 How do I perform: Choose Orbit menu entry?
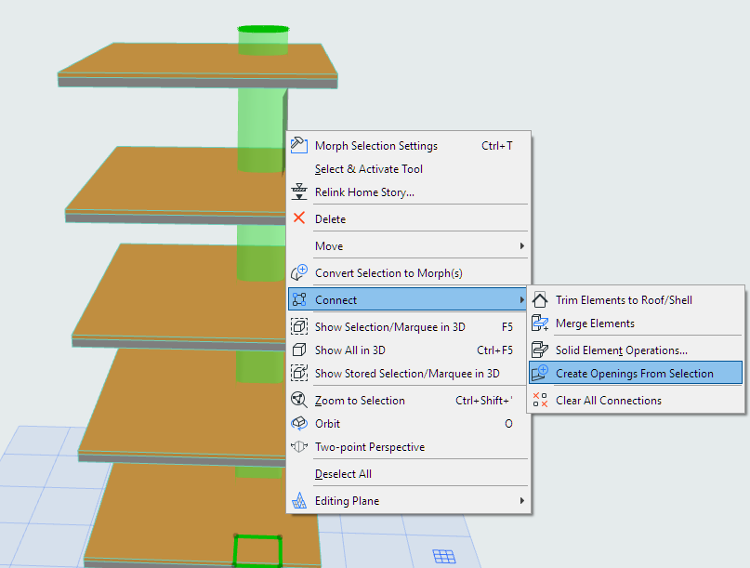409,424
